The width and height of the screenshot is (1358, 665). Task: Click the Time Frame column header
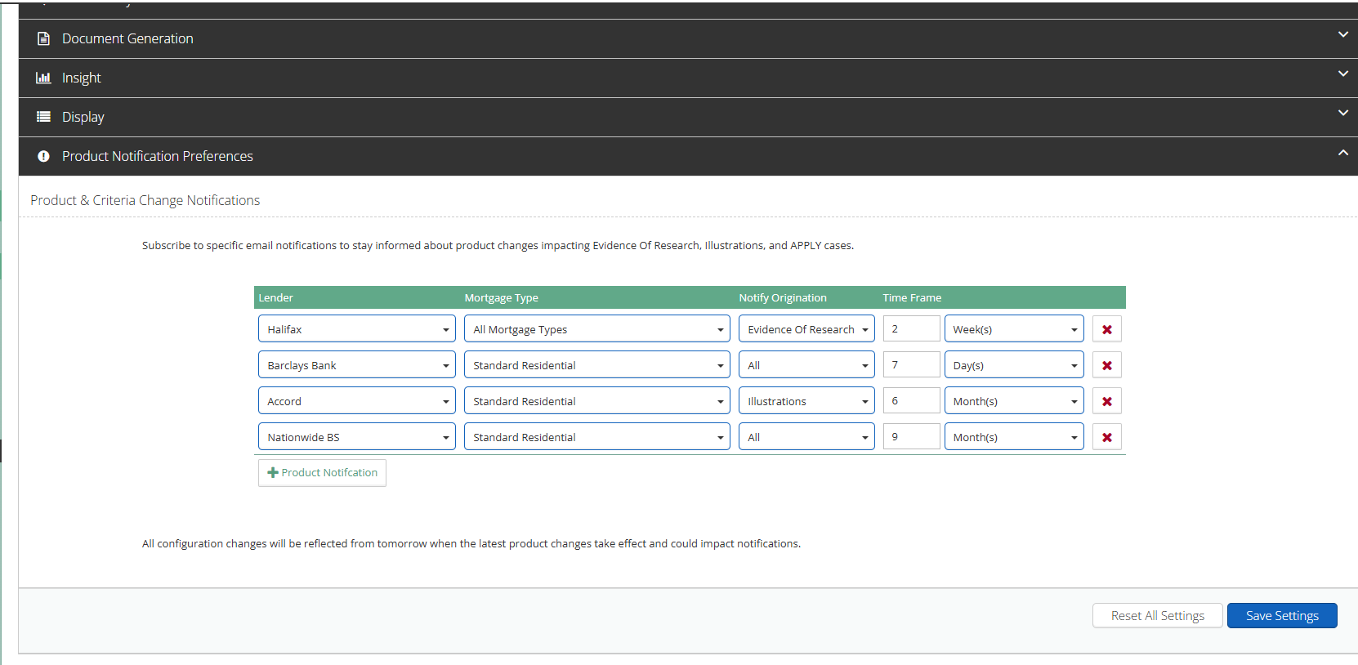coord(912,297)
